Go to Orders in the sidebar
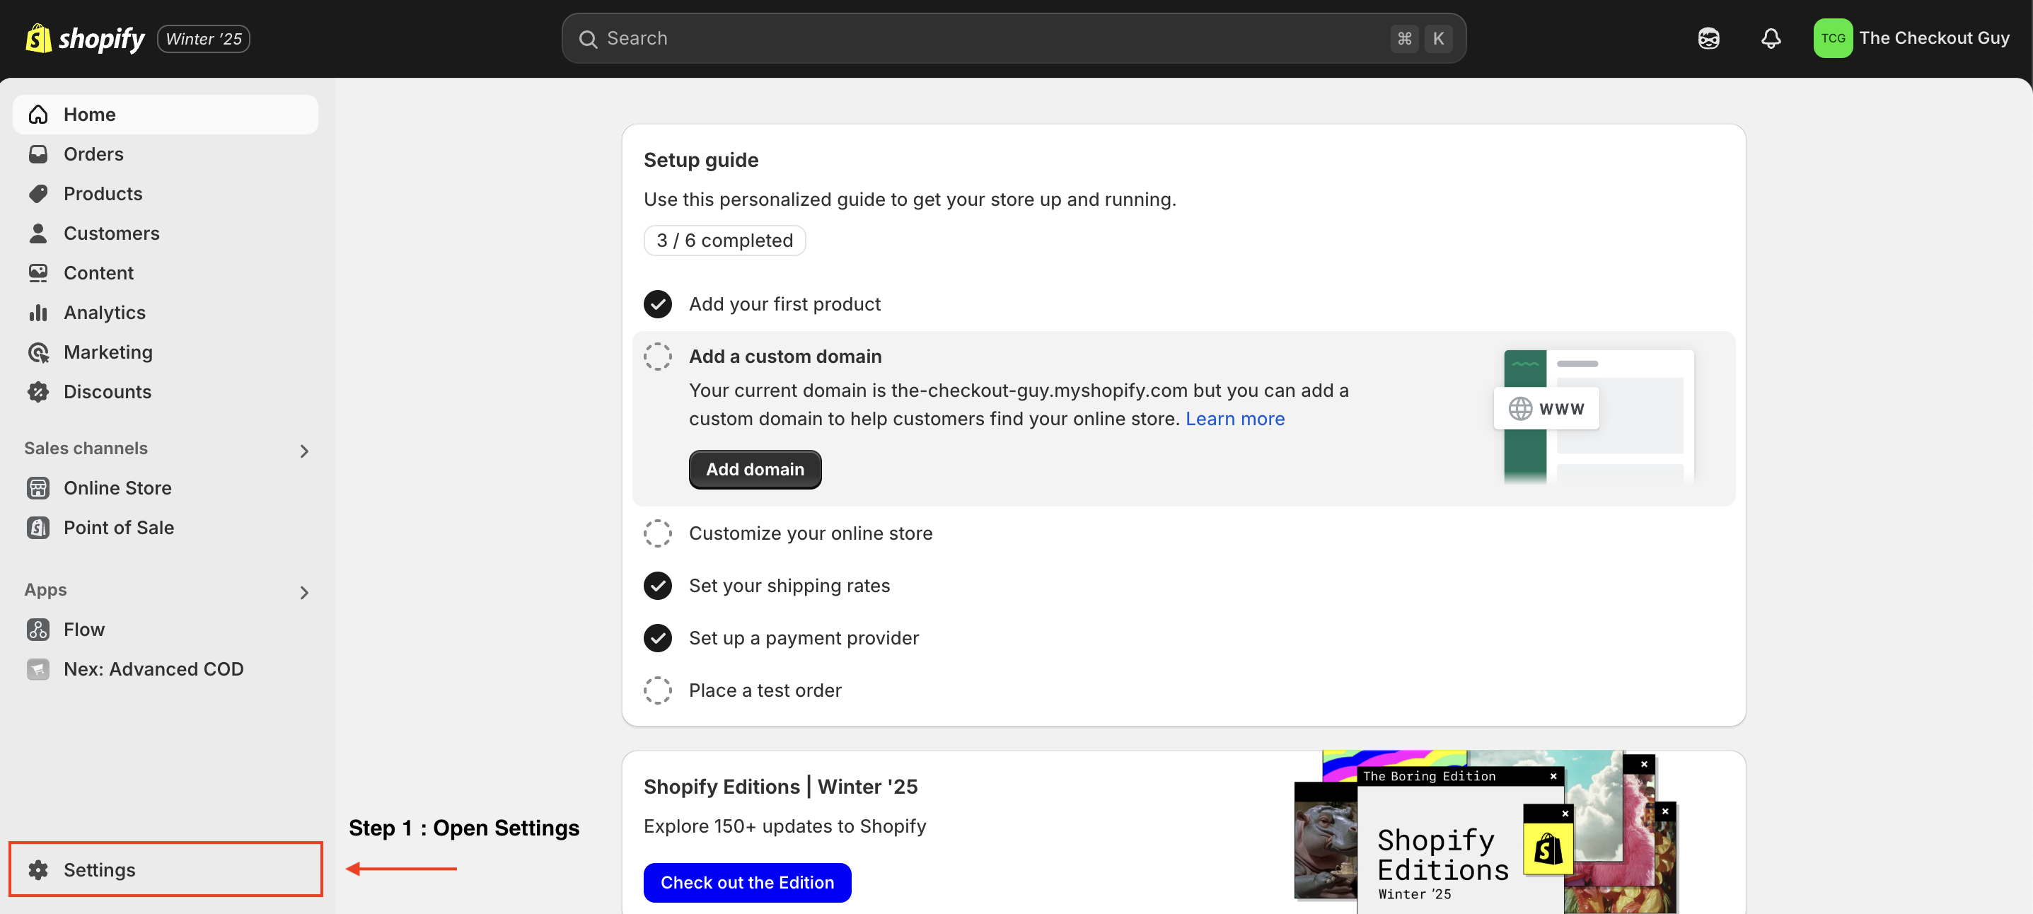Screen dimensions: 2033x914 coord(93,154)
